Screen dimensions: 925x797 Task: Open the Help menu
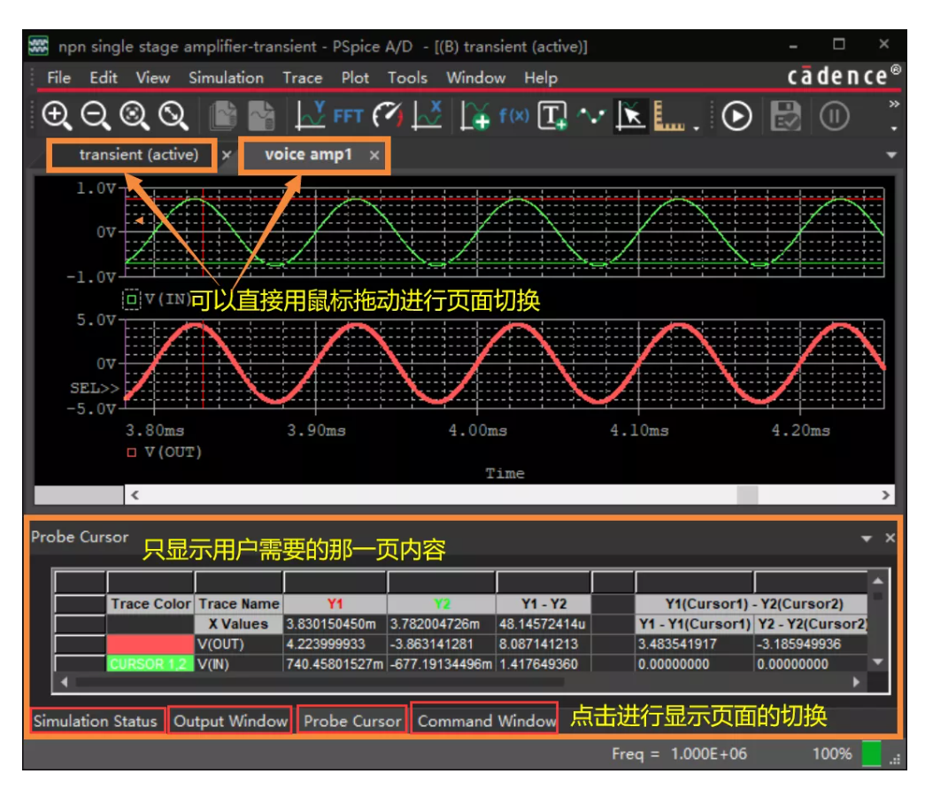click(x=540, y=78)
